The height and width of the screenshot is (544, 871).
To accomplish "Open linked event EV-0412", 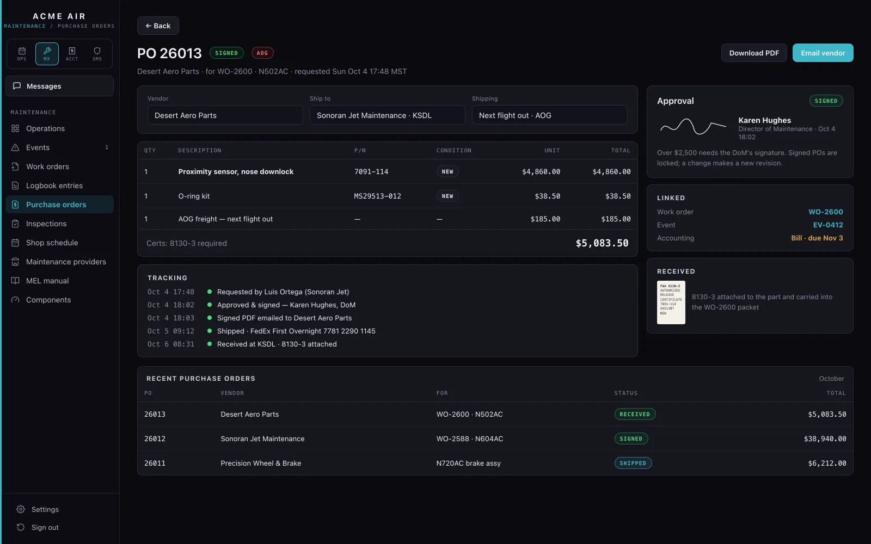I will point(828,225).
